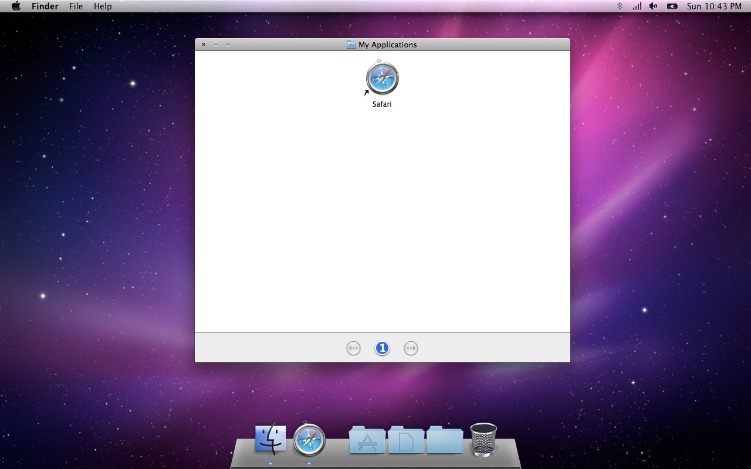The image size is (751, 469).
Task: Go to the previous page of applications
Action: pyautogui.click(x=353, y=348)
